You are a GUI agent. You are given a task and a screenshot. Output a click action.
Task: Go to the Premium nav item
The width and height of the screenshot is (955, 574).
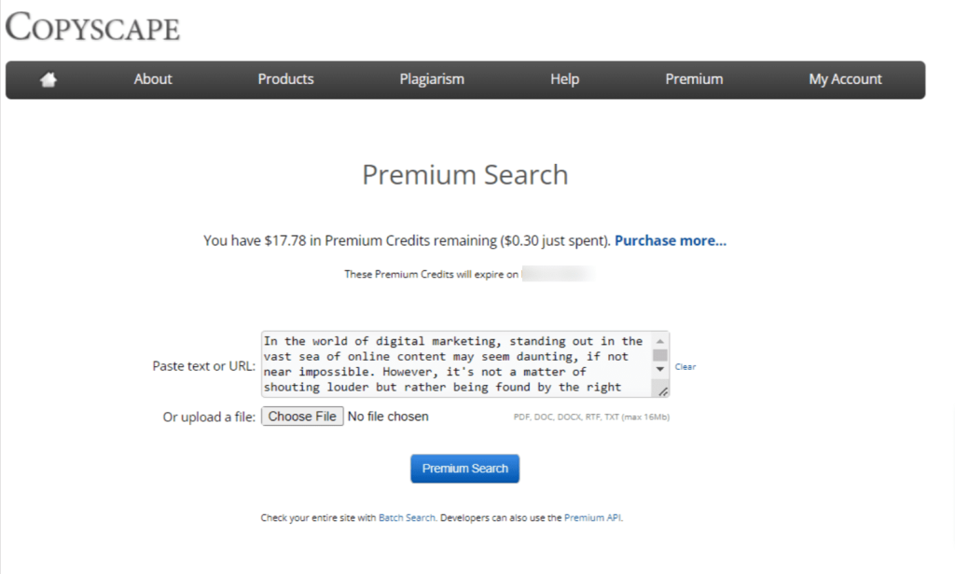[694, 79]
